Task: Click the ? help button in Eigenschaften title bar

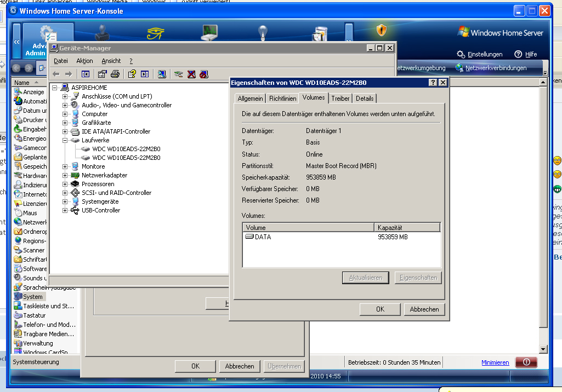Action: [433, 83]
